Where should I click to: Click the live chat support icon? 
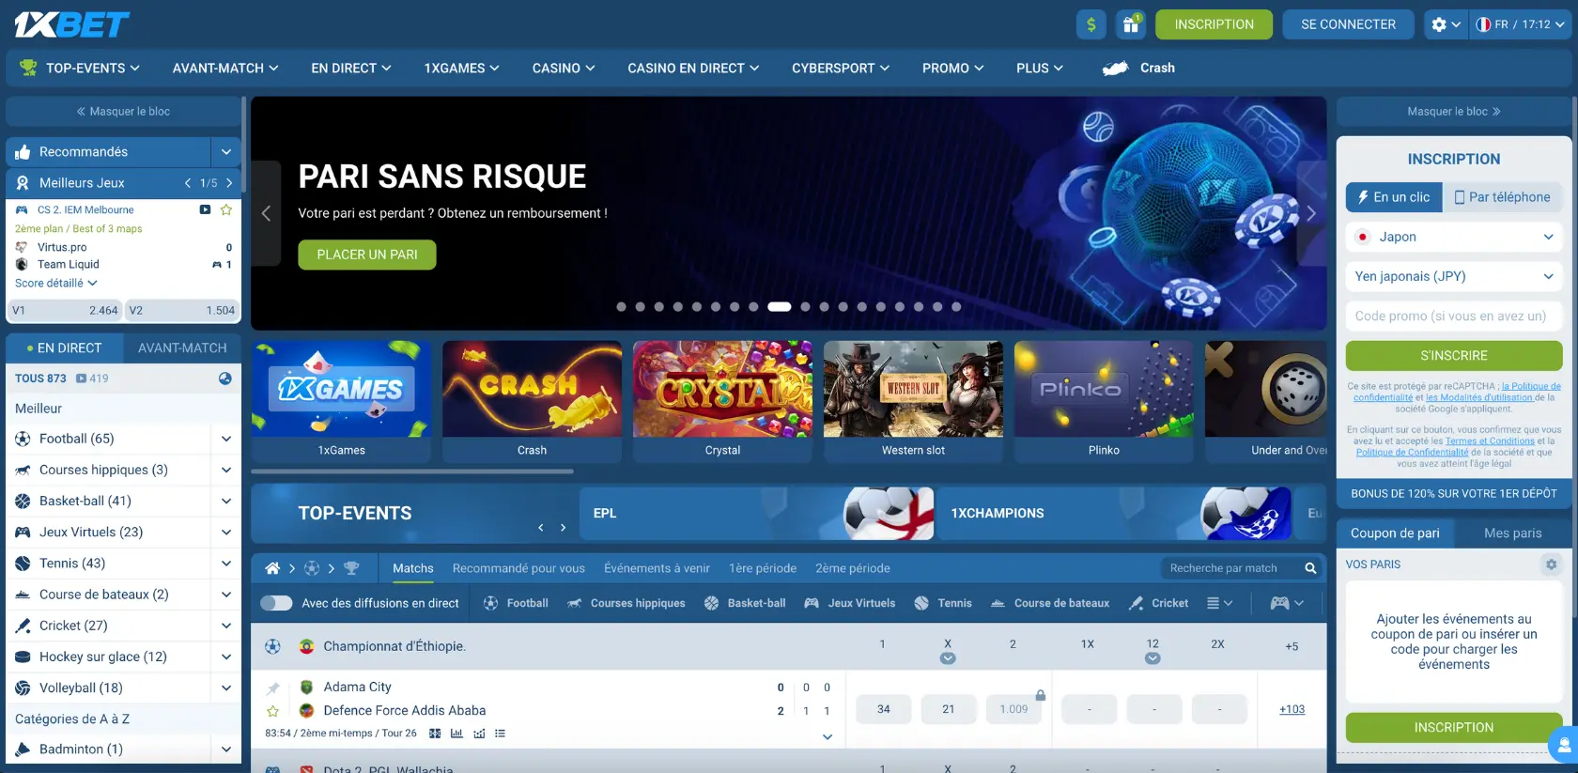click(x=1563, y=746)
